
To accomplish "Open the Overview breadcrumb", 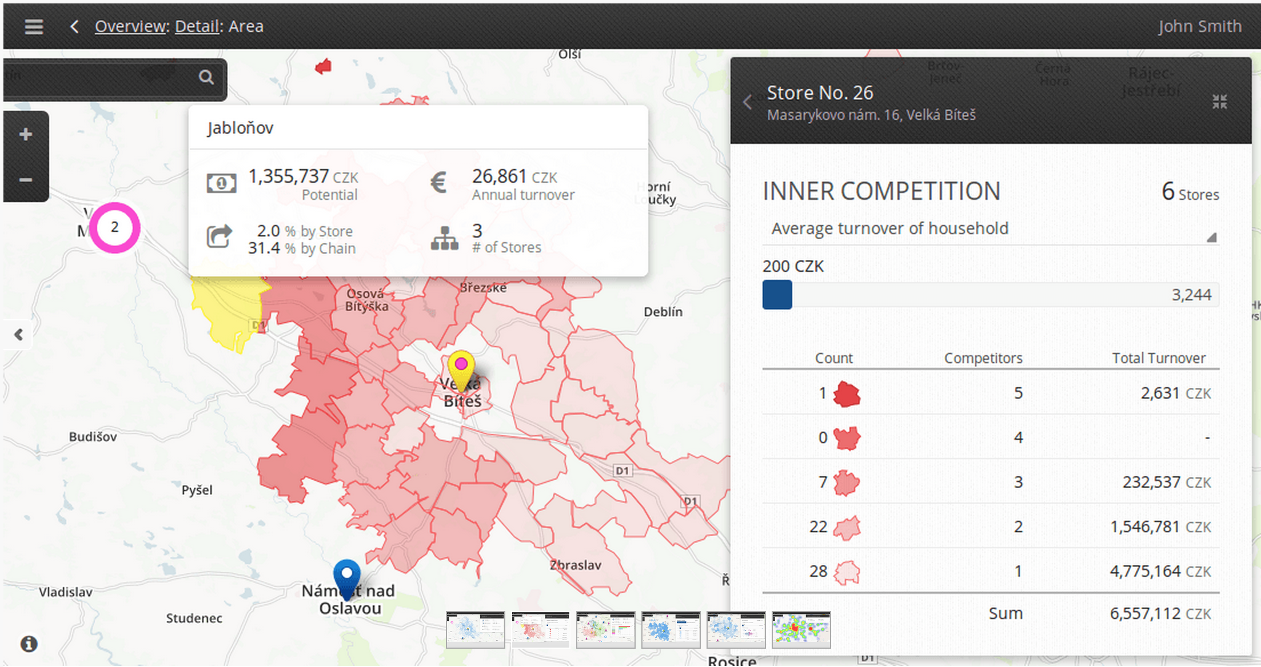I will coord(130,26).
